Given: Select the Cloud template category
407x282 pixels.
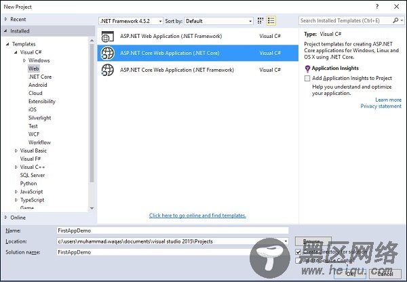Looking at the screenshot, I should pos(35,93).
